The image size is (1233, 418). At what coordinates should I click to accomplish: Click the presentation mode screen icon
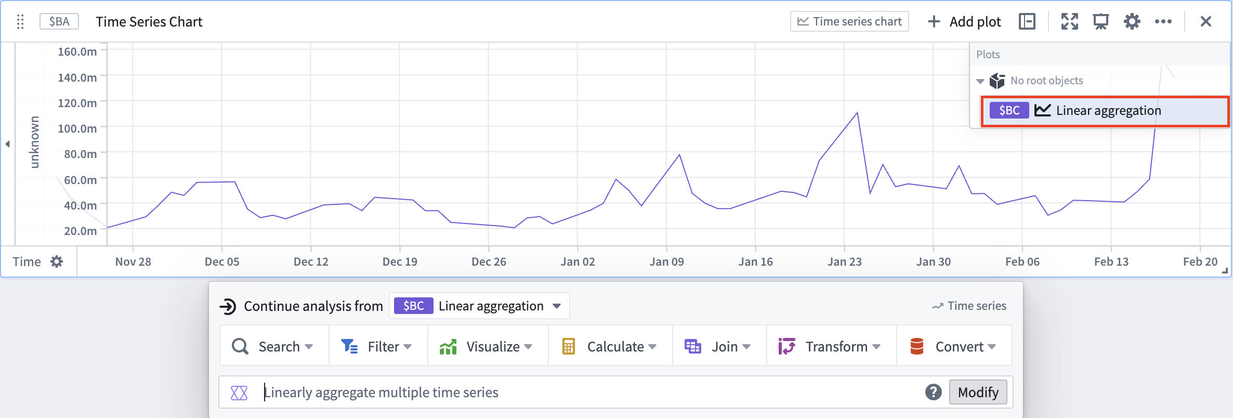click(x=1101, y=22)
